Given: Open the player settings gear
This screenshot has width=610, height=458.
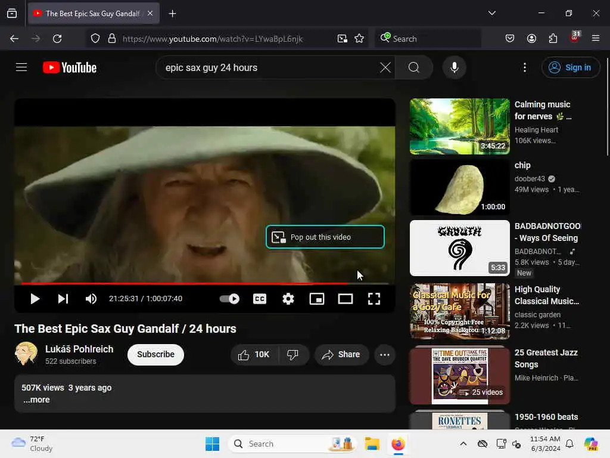Looking at the screenshot, I should (288, 299).
